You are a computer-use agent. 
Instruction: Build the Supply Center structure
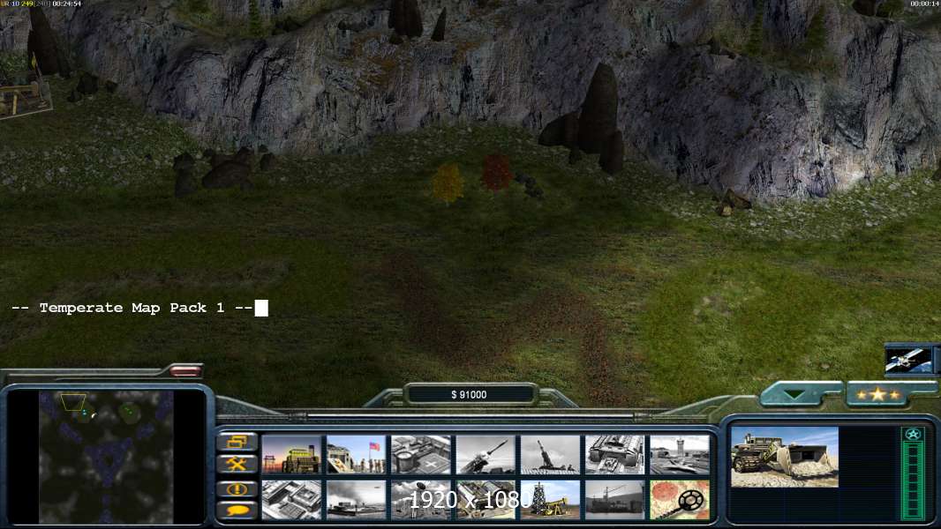click(421, 455)
